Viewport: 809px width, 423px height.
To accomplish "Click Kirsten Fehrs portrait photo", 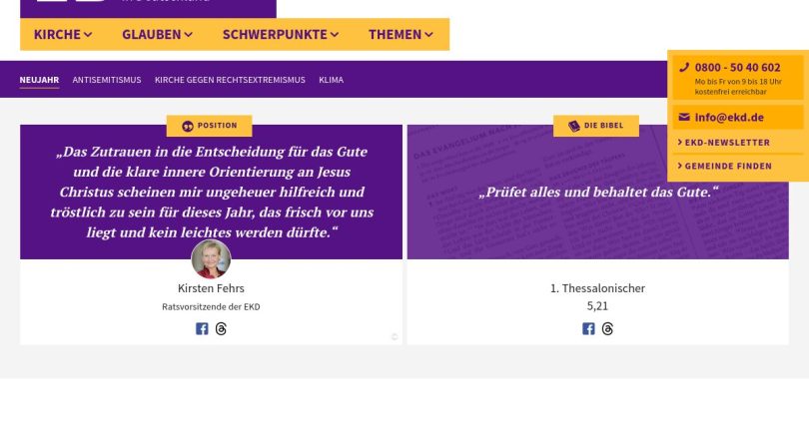I will [x=211, y=259].
